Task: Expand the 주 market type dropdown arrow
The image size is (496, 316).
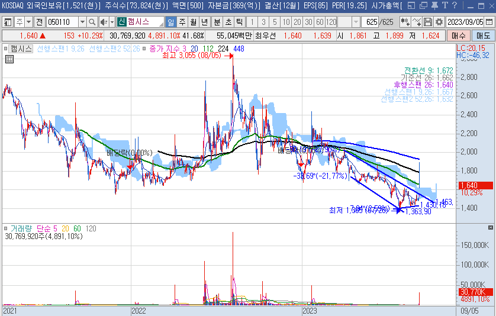Action: [x=29, y=22]
